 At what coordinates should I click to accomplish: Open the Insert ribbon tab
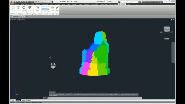tap(51, 4)
